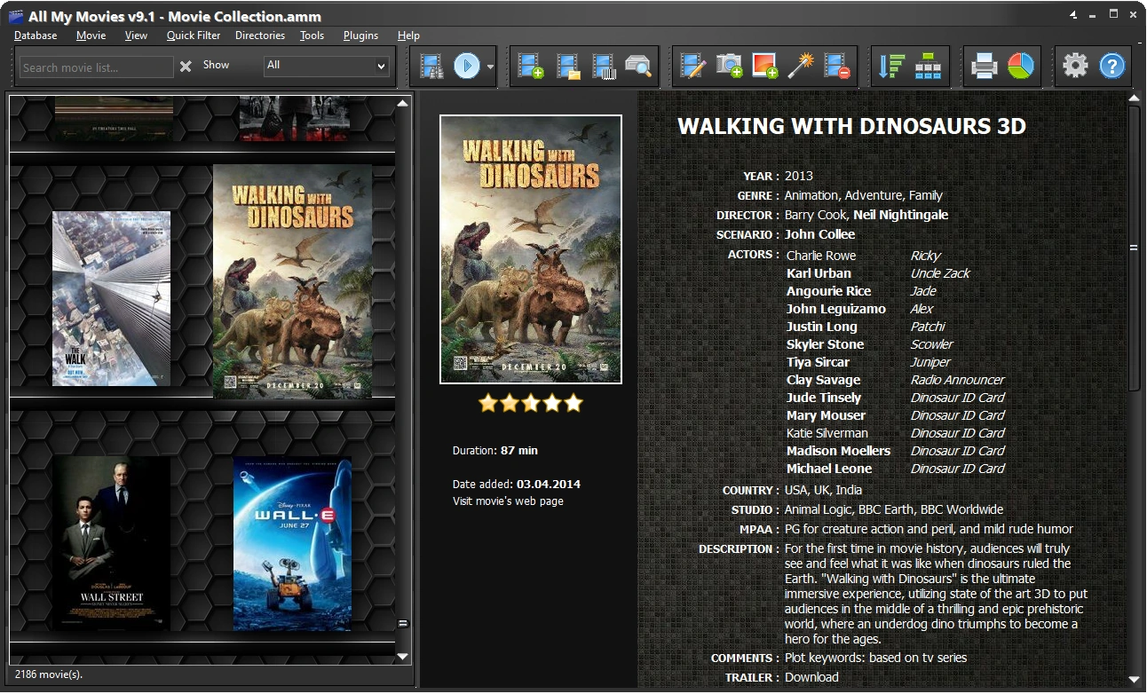Click actress Tiya Sircar link

818,362
